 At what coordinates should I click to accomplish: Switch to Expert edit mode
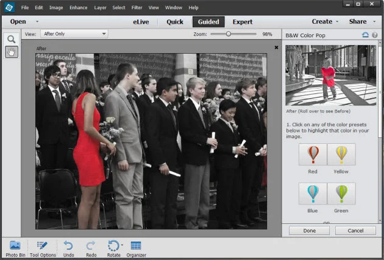[x=243, y=22]
